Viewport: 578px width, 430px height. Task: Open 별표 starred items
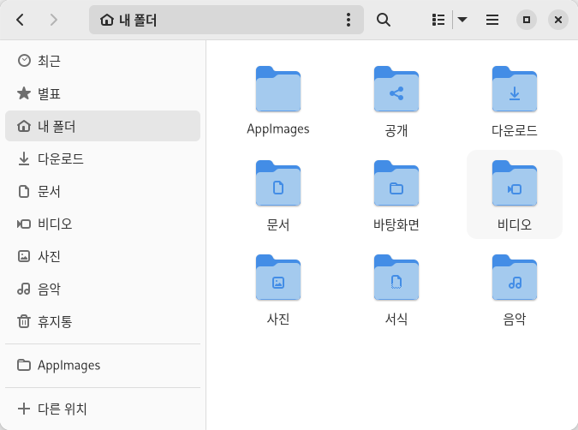pos(103,93)
